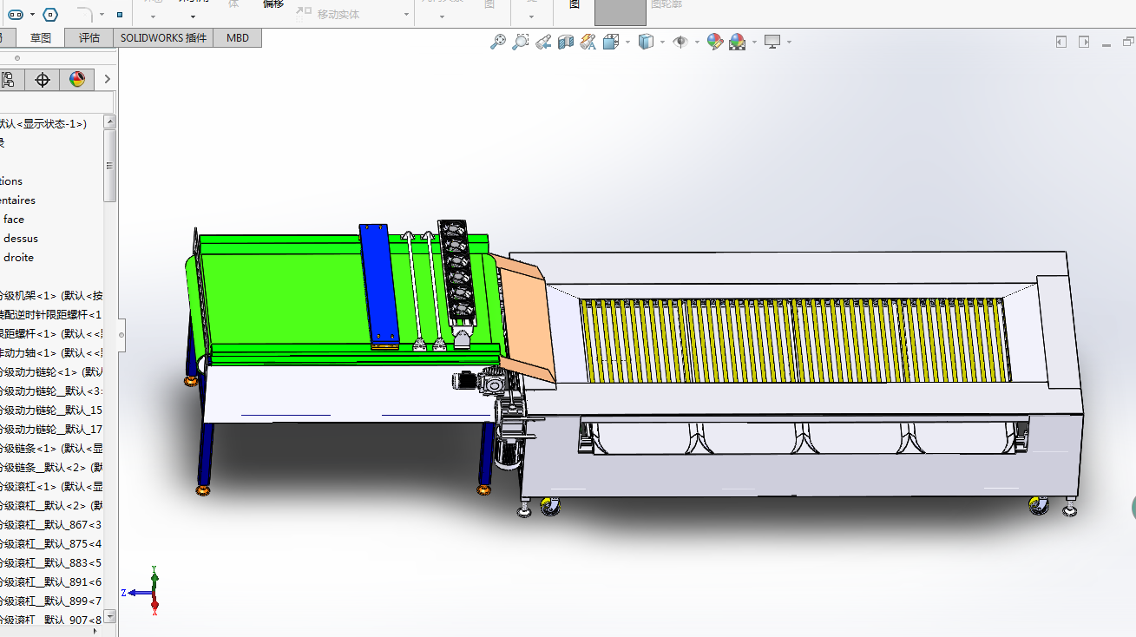Viewport: 1136px width, 637px height.
Task: Toggle the Hide/Show Items eye icon
Action: pyautogui.click(x=680, y=42)
